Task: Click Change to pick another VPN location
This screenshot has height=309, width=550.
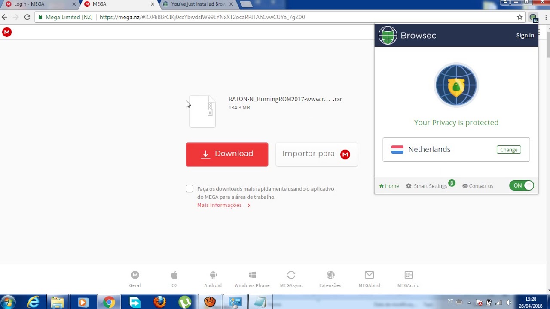Action: 509,150
